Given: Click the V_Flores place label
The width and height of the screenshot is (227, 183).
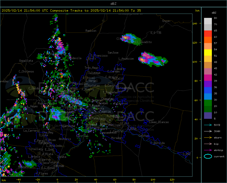Looking at the screenshot, I should [x=42, y=173].
